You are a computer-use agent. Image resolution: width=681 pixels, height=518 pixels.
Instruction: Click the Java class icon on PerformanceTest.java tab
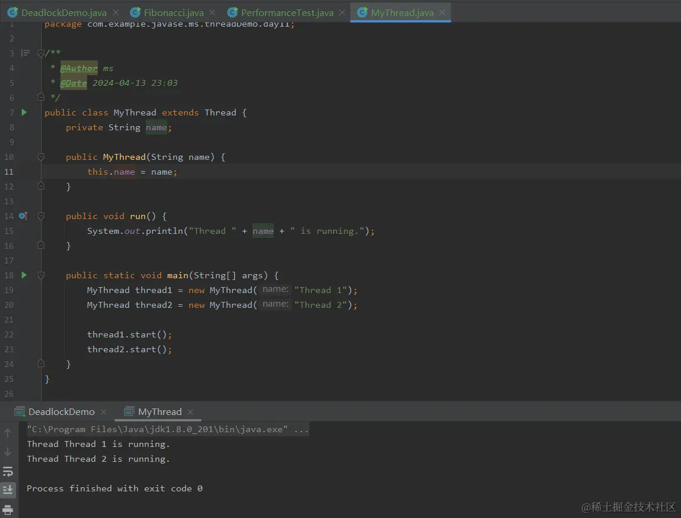(x=233, y=12)
